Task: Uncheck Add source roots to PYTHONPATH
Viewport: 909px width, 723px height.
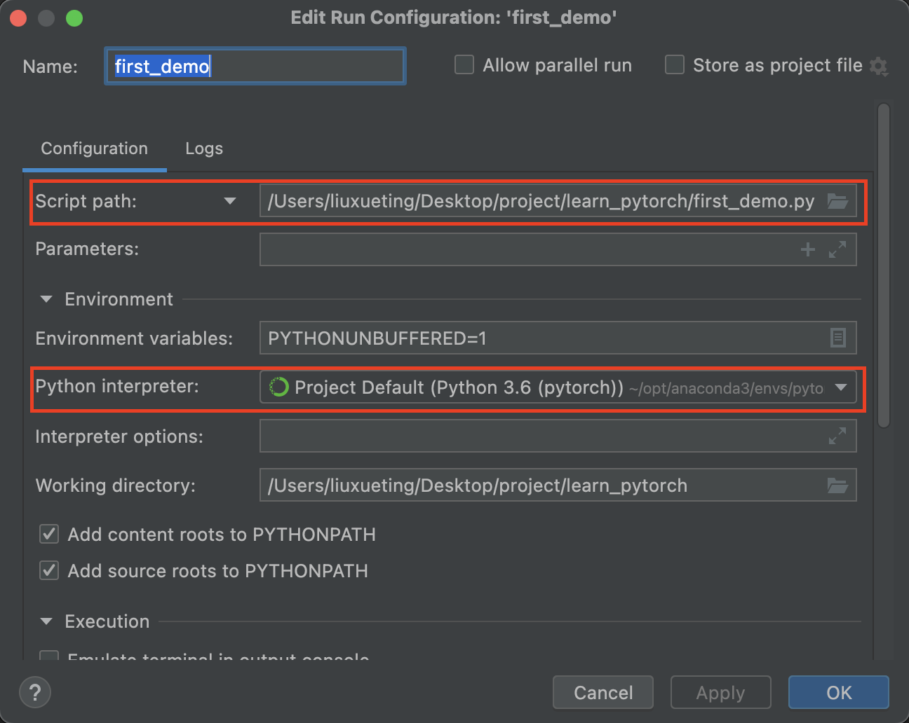Action: (x=49, y=571)
